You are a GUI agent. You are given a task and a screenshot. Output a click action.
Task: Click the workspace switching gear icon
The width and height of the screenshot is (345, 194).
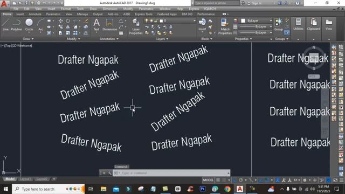click(x=305, y=180)
